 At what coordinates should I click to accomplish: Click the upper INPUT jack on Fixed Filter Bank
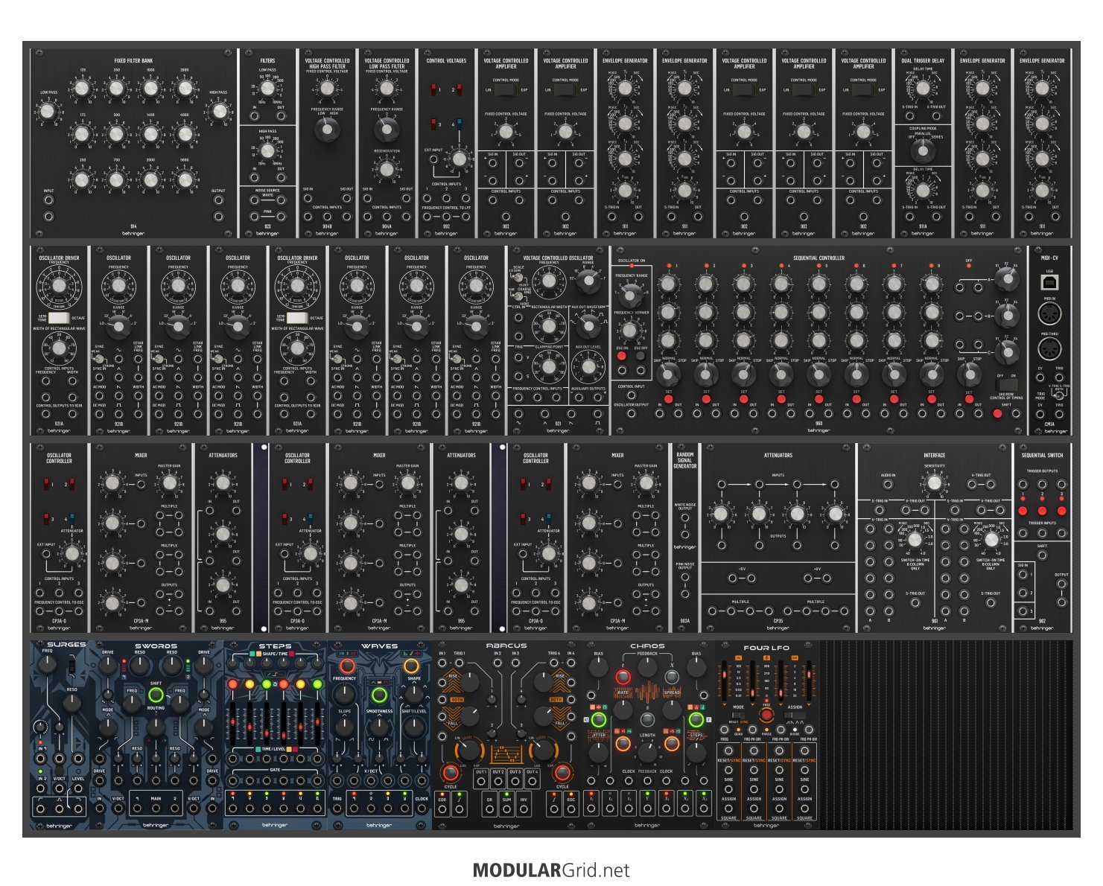pos(48,202)
